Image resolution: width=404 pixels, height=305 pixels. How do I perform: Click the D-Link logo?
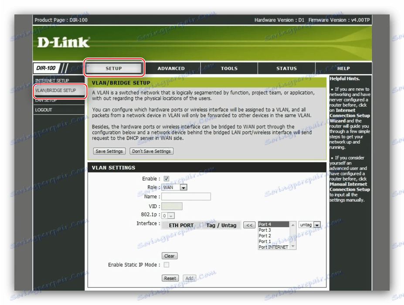(x=63, y=43)
